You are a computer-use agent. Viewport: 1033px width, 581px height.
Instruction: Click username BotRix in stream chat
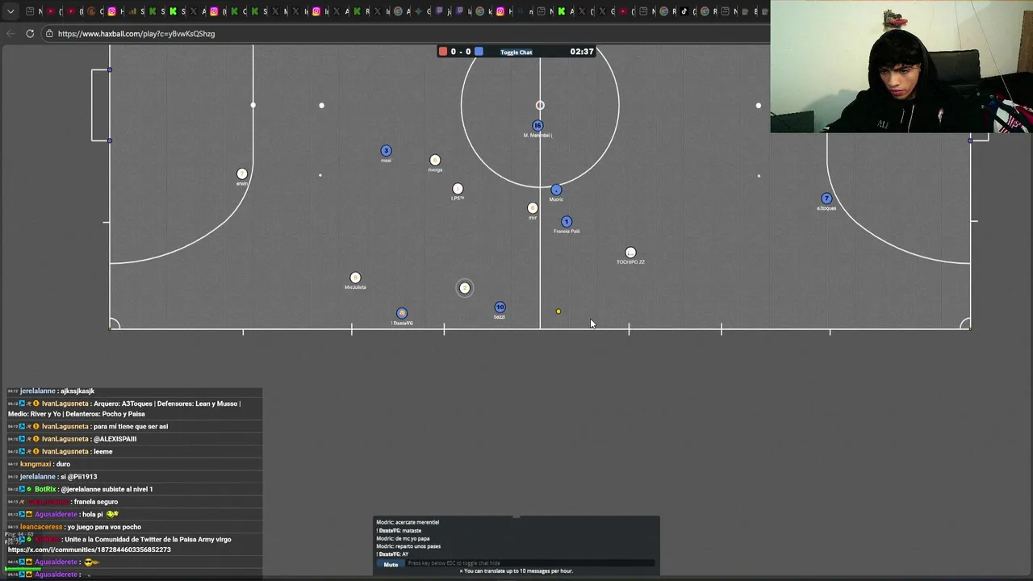click(45, 489)
